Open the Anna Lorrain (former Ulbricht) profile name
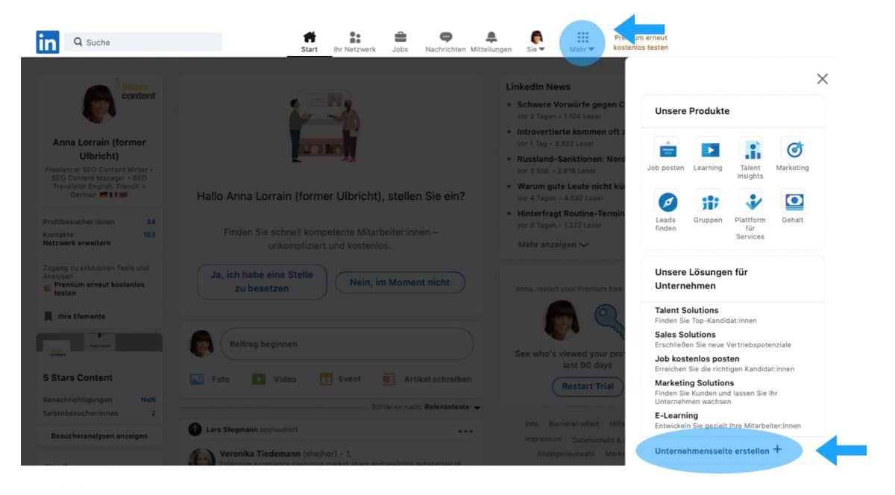895x495 pixels. tap(99, 149)
